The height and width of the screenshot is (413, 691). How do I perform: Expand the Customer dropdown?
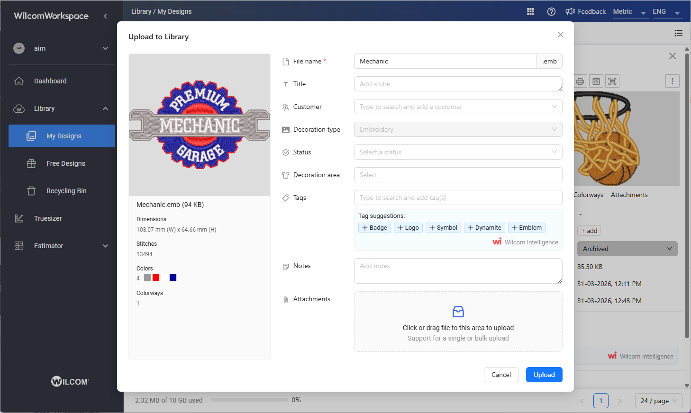click(x=458, y=107)
